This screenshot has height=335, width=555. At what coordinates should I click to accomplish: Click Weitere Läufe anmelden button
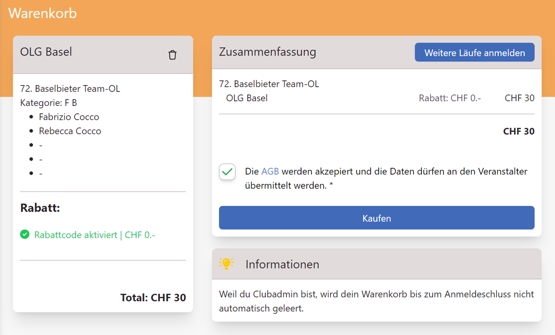(474, 52)
